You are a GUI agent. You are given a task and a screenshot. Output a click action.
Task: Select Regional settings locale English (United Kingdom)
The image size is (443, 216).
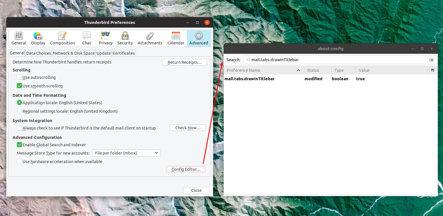(19, 111)
